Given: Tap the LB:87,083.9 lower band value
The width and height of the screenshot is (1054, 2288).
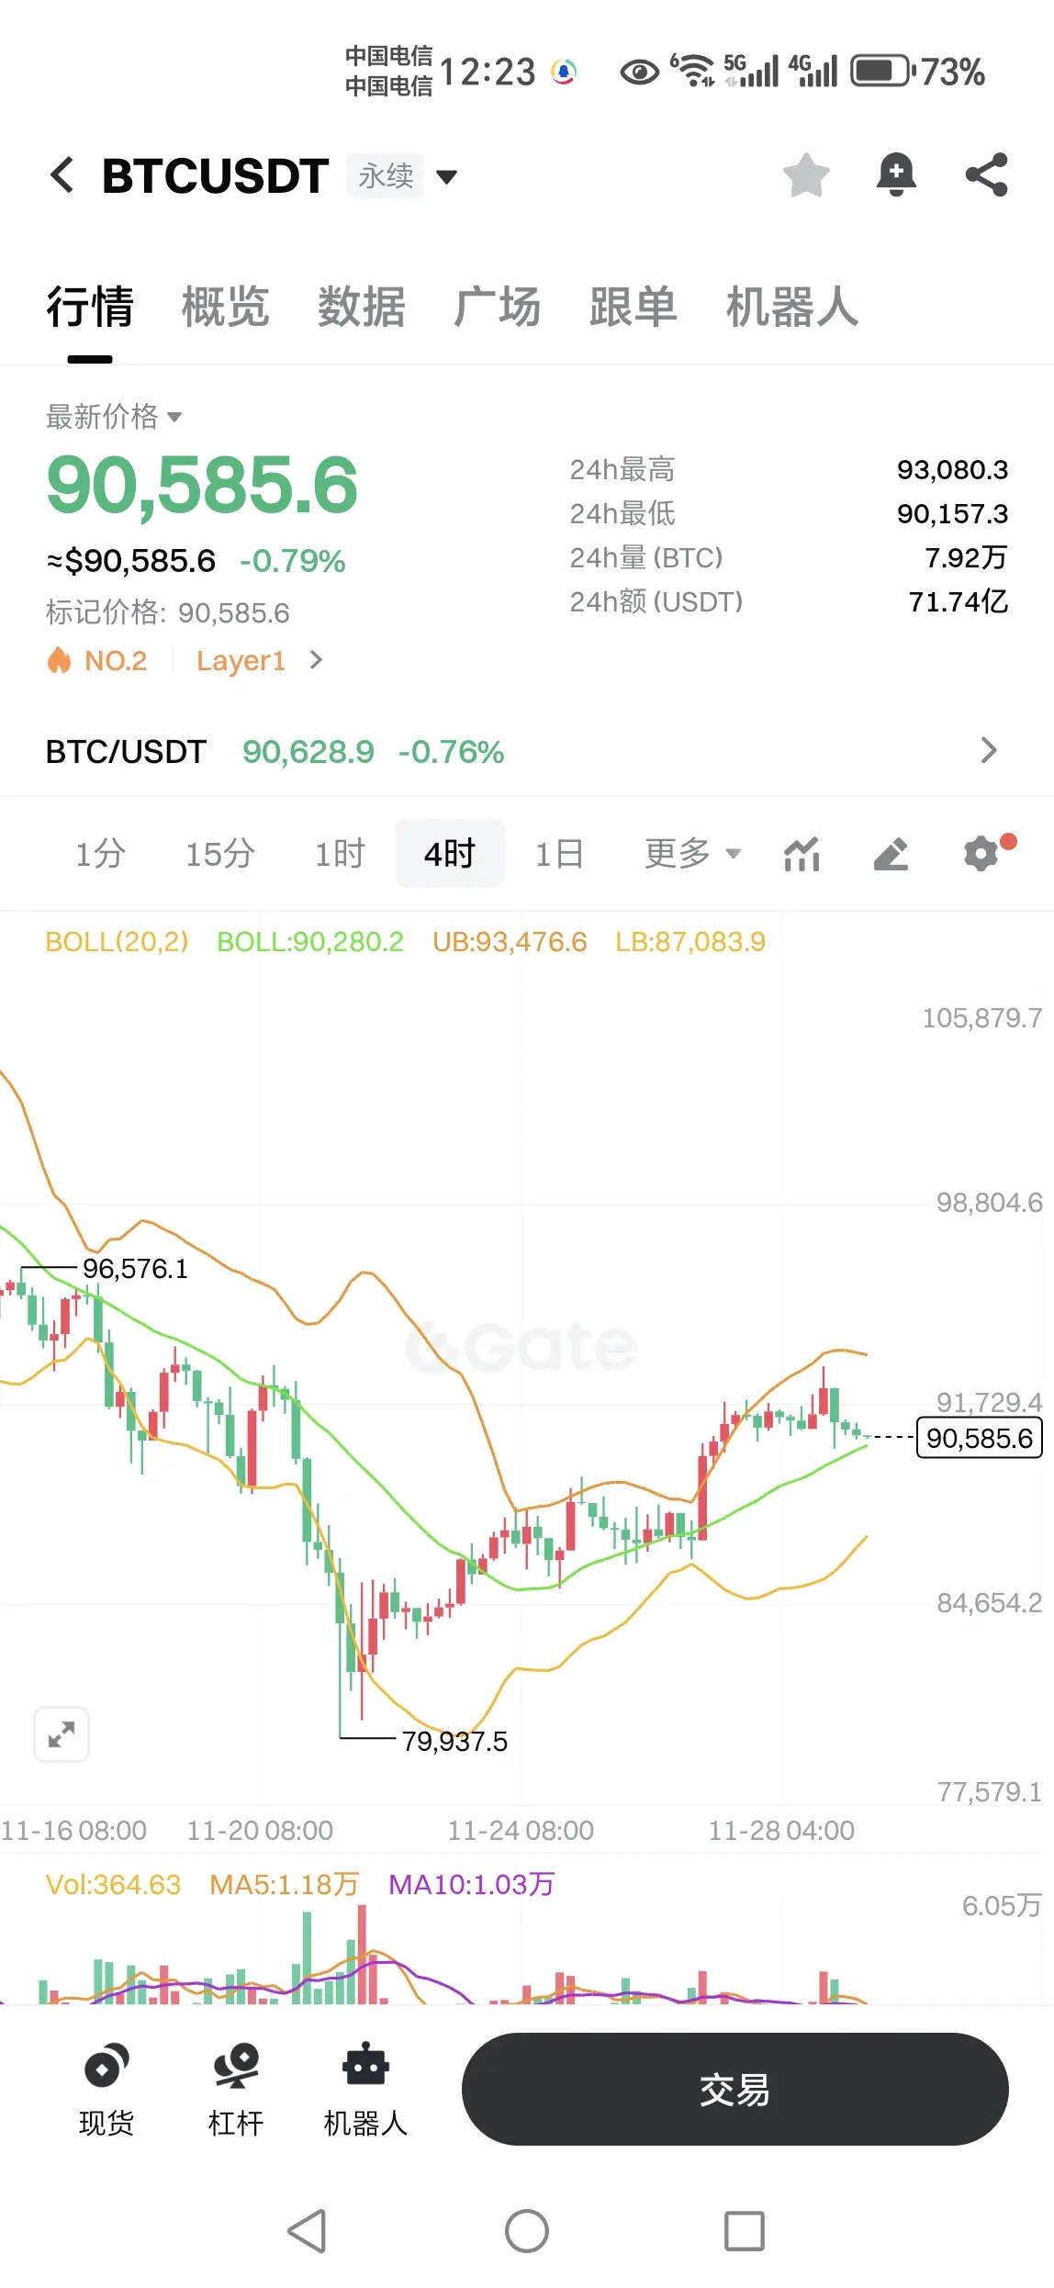Looking at the screenshot, I should tap(690, 942).
